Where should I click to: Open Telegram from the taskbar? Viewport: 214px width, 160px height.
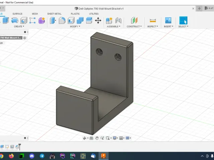click(x=42, y=156)
